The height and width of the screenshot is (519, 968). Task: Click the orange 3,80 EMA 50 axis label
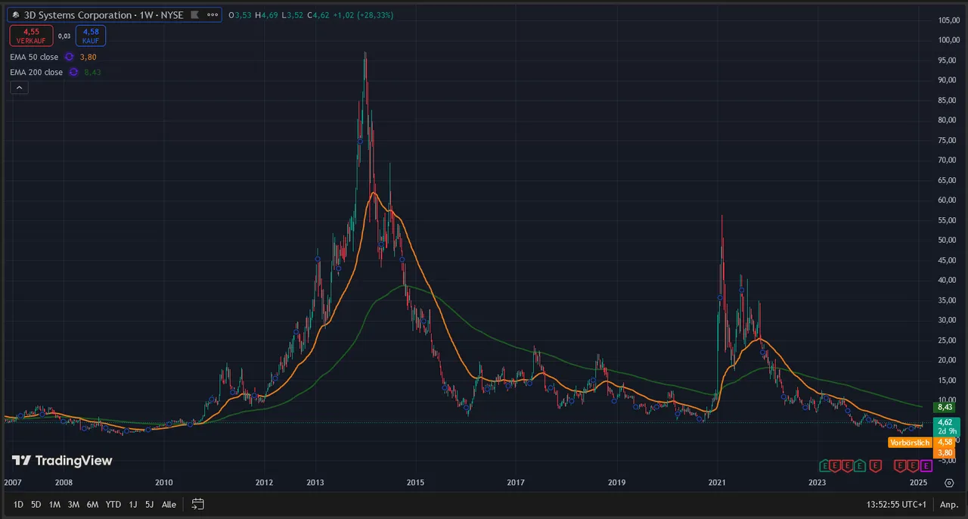tap(945, 452)
